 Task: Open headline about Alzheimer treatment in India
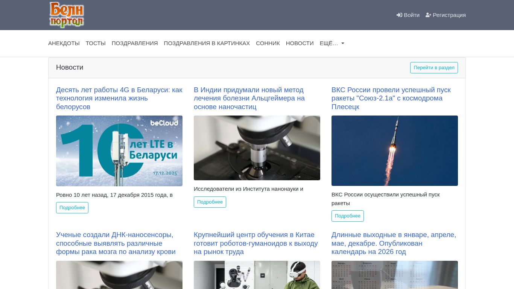(249, 98)
